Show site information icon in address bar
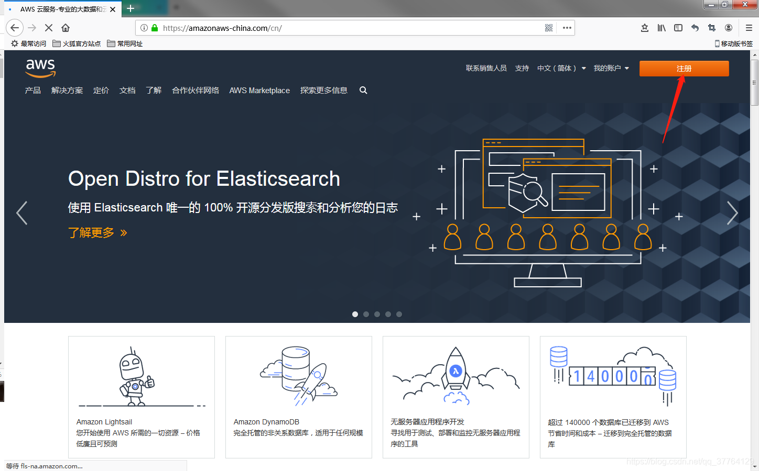 tap(144, 28)
